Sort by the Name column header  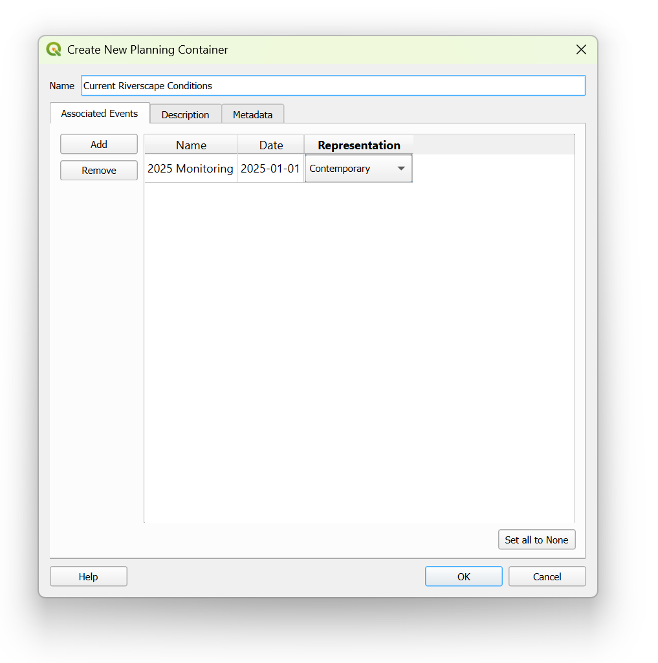click(191, 145)
